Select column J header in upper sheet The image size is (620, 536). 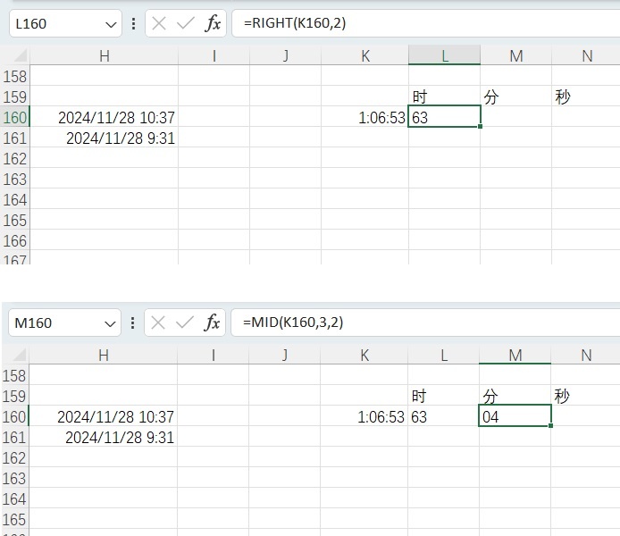[286, 56]
